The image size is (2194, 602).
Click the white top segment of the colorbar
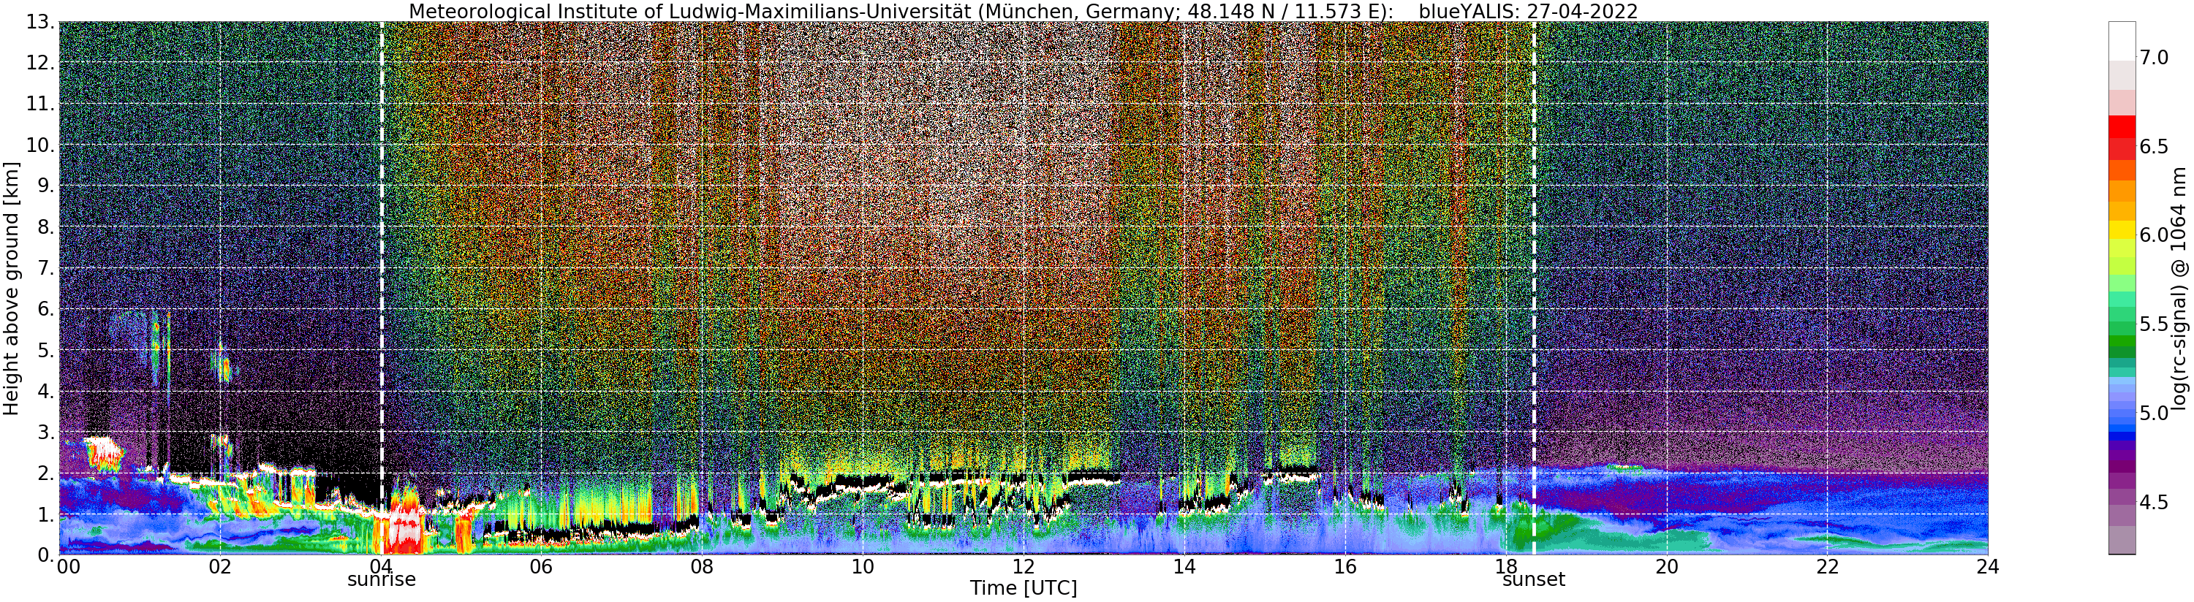pyautogui.click(x=2122, y=41)
